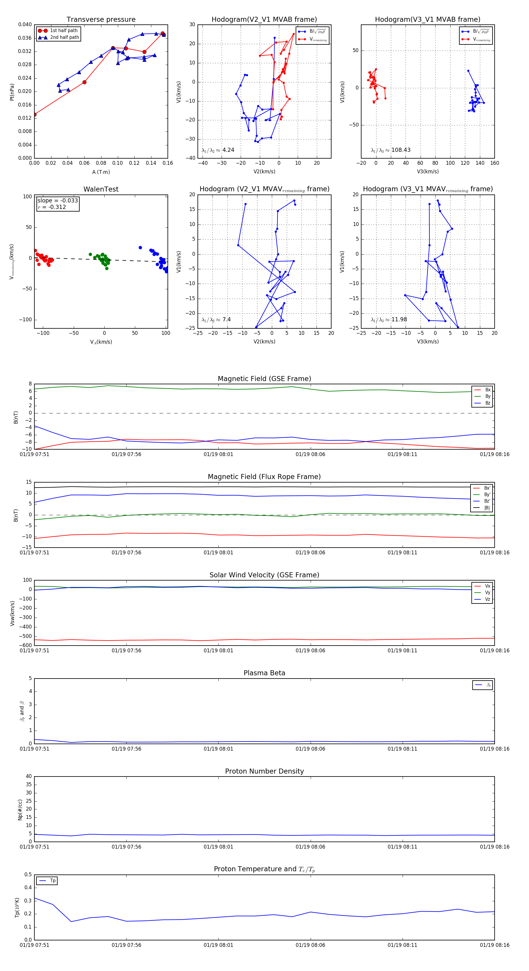Image resolution: width=529 pixels, height=971 pixels.
Task: Click the 'Plasma Beta' panel title
Action: (264, 673)
